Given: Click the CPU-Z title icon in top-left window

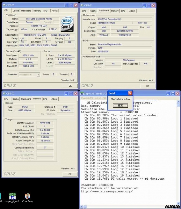Looking at the screenshot, I should (4, 5).
